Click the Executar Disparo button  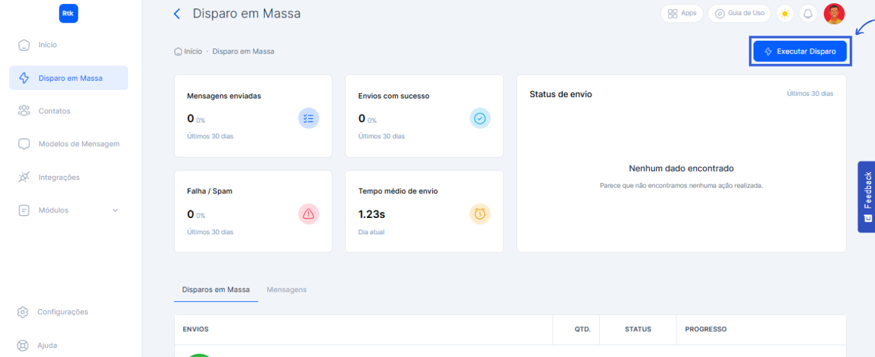click(x=800, y=51)
